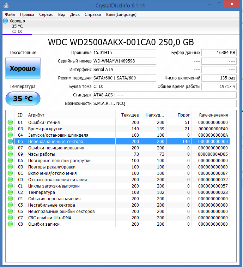Open the Правка menu

click(27, 14)
